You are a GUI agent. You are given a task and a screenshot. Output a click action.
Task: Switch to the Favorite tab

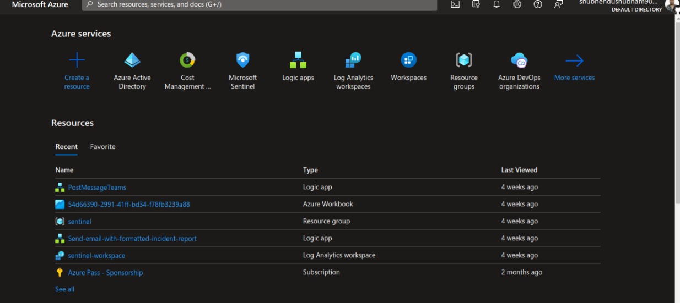pyautogui.click(x=102, y=147)
